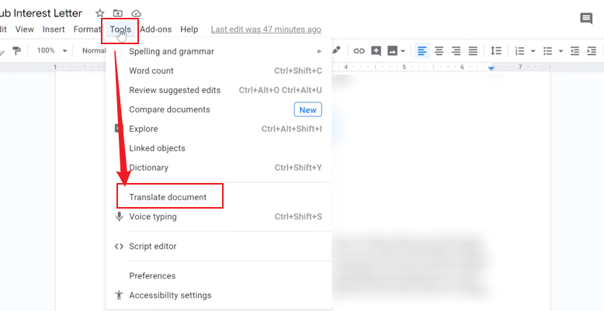Open the Help menu

189,29
